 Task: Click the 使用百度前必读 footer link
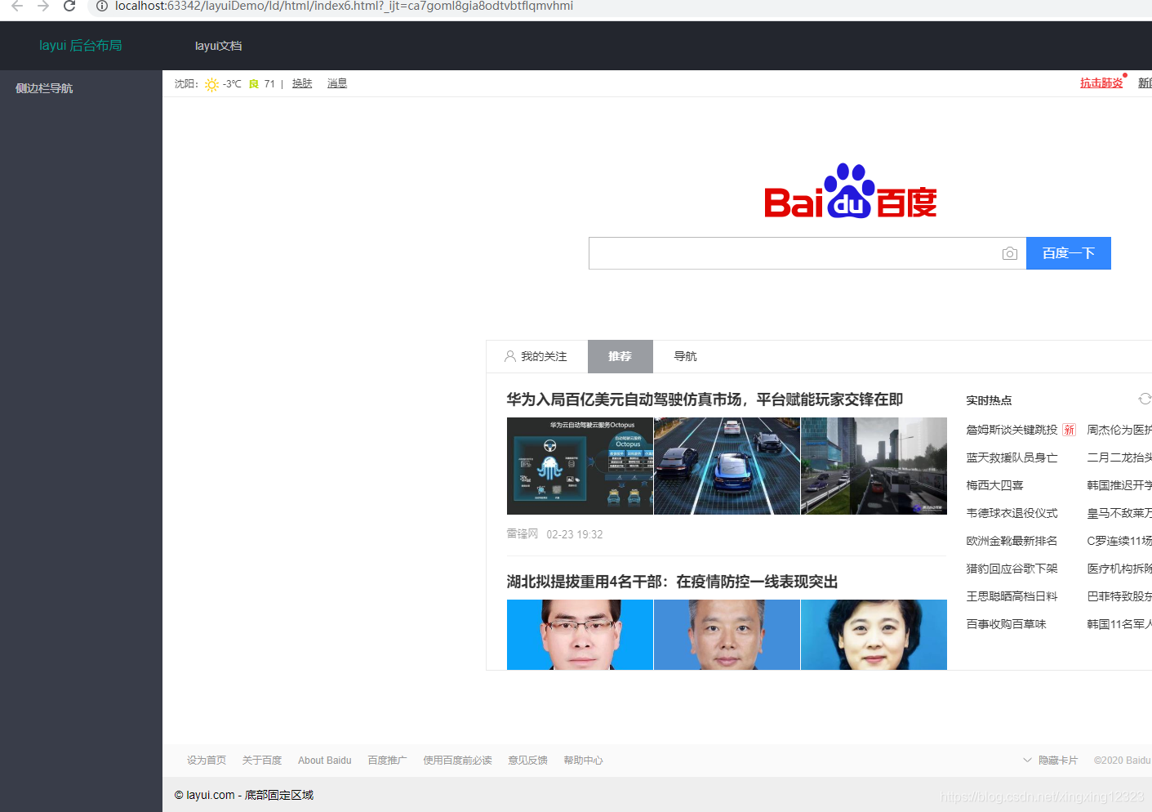pyautogui.click(x=457, y=761)
